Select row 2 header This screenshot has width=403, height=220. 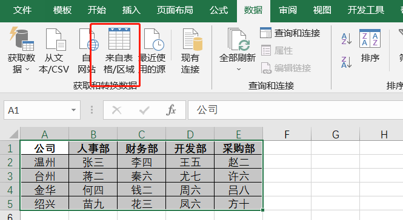click(x=10, y=162)
